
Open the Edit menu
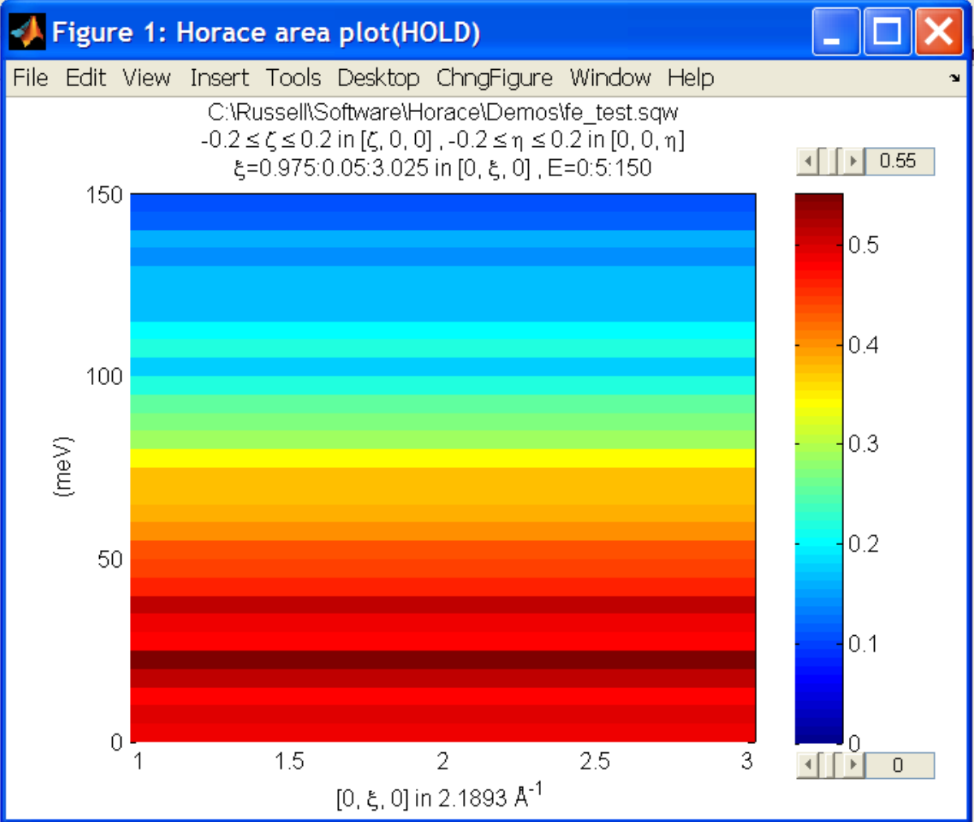[85, 78]
